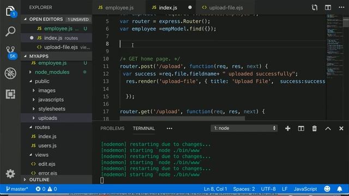Open employee.js under MYAPPS tree
The image size is (349, 196).
(57, 63)
